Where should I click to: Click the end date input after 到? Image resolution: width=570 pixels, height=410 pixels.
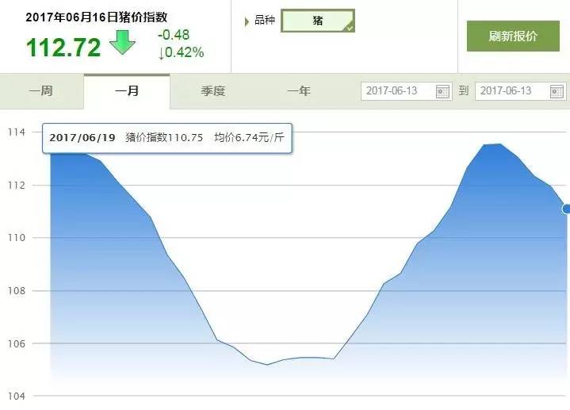click(x=521, y=91)
